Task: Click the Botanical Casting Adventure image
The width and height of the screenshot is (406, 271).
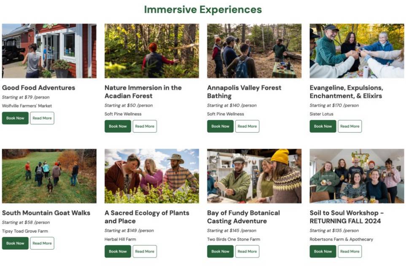Action: pyautogui.click(x=254, y=176)
